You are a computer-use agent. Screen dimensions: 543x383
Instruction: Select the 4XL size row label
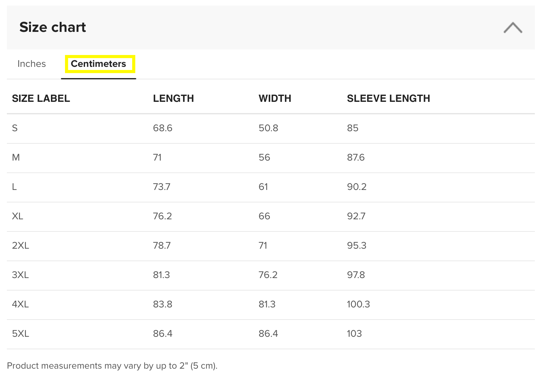point(20,304)
